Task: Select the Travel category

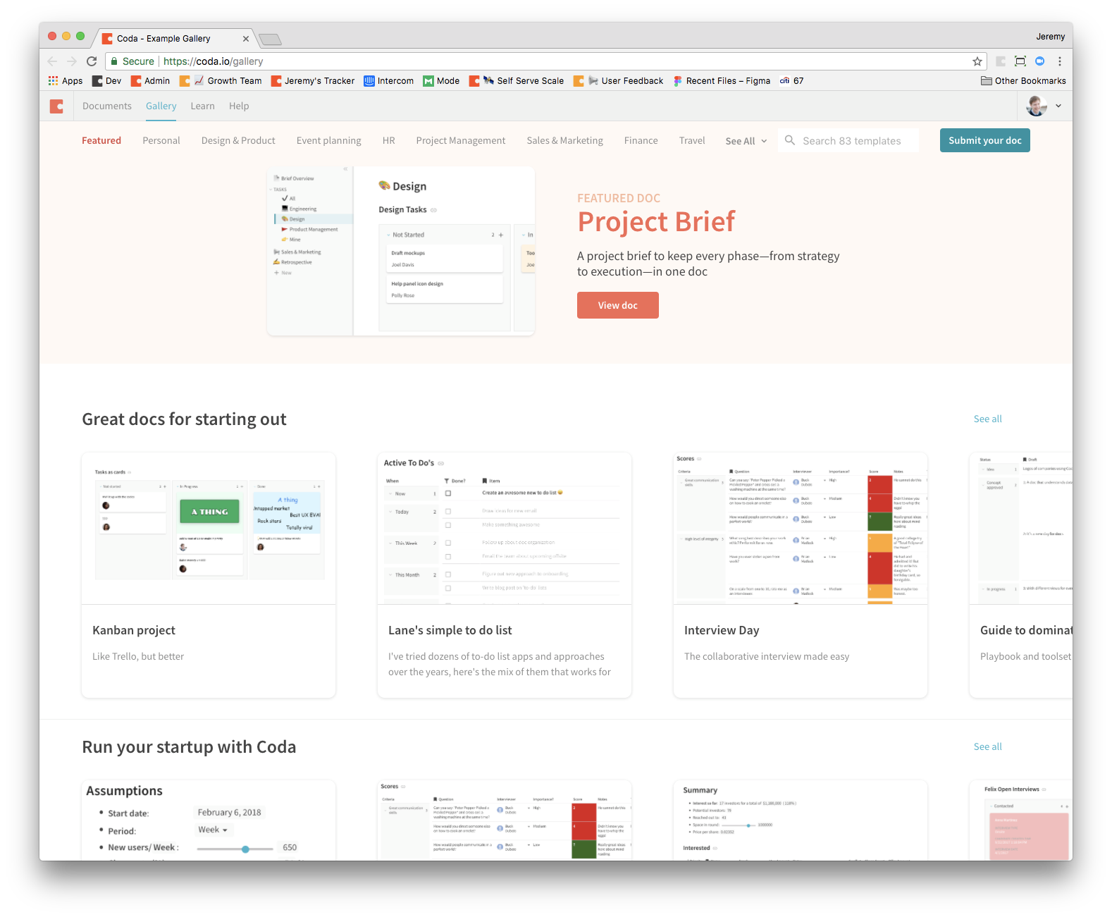Action: pos(692,141)
